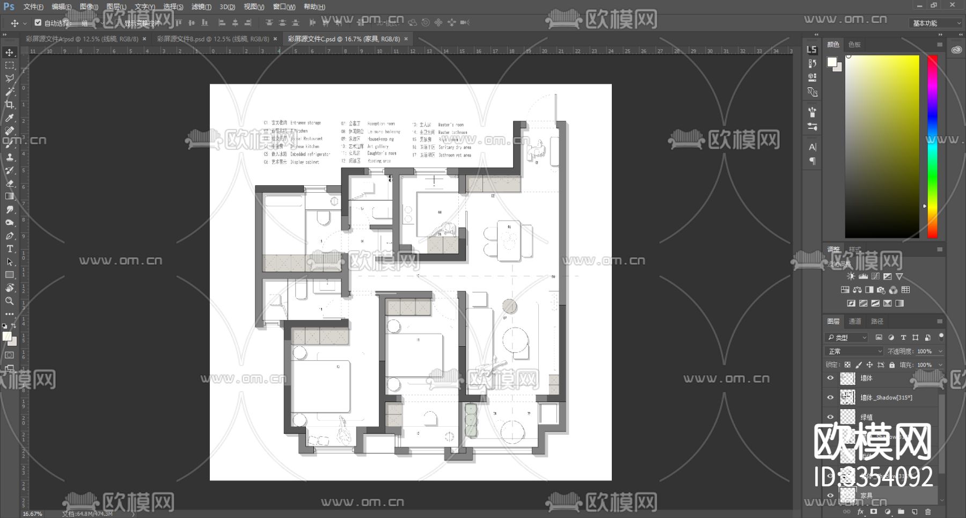Select the Path Selection tool
The image size is (966, 518).
tap(10, 262)
